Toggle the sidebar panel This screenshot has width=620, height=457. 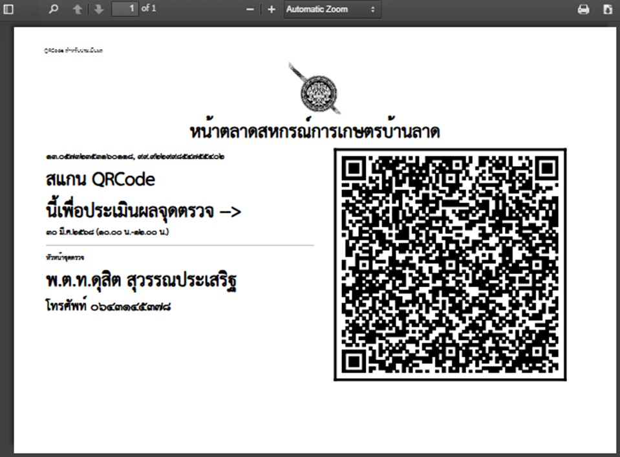tap(9, 10)
